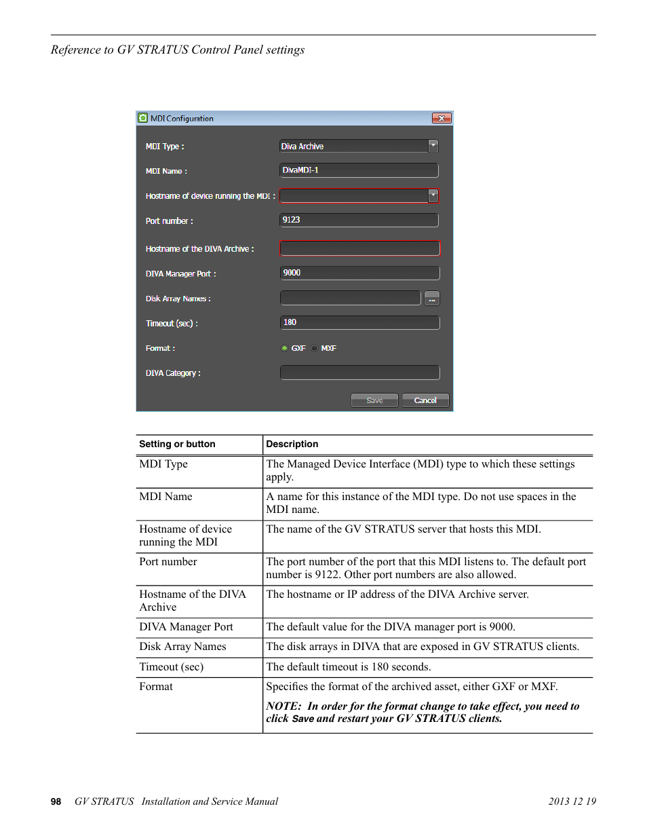Viewport: 647px width, 838px height.
Task: Select the MXF format radio button
Action: (x=315, y=348)
